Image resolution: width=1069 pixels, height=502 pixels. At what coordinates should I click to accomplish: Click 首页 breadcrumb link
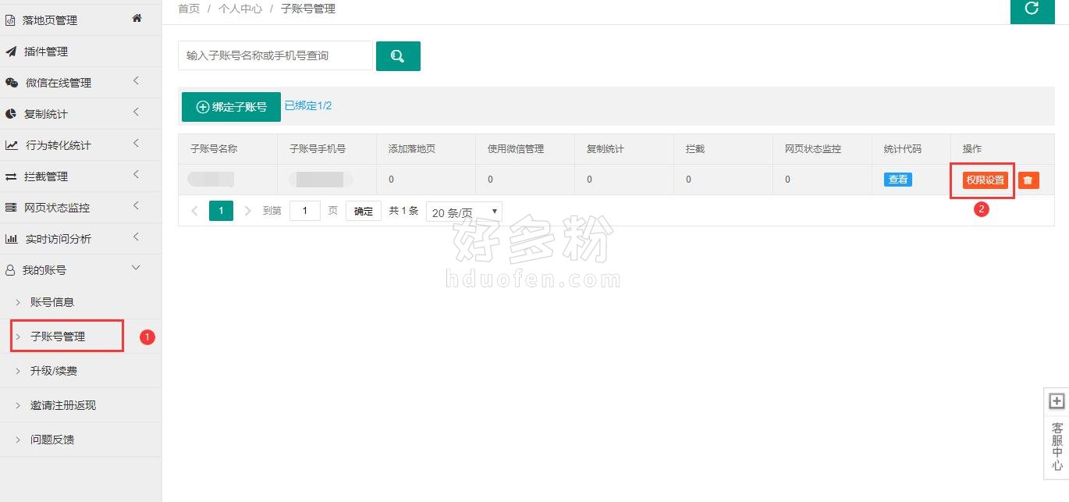[189, 9]
